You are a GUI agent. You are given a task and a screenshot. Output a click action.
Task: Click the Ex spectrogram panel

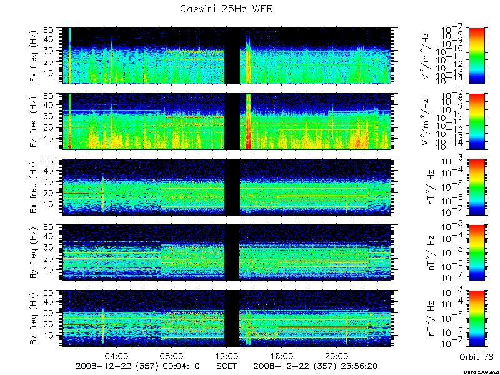click(226, 56)
